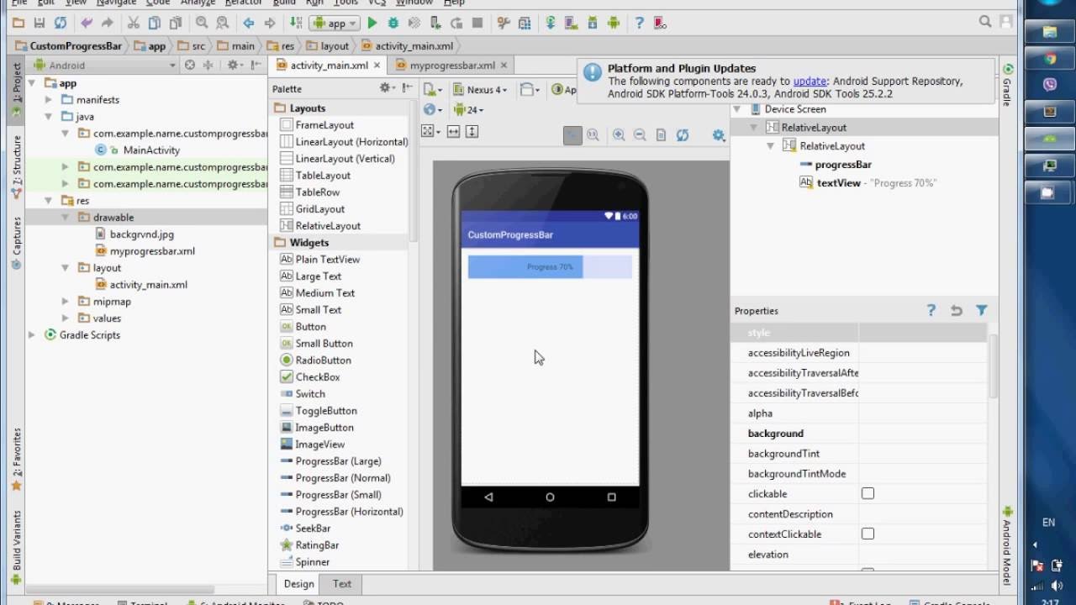Click the Viber icon in Windows taskbar
The image size is (1076, 605).
tap(1049, 85)
